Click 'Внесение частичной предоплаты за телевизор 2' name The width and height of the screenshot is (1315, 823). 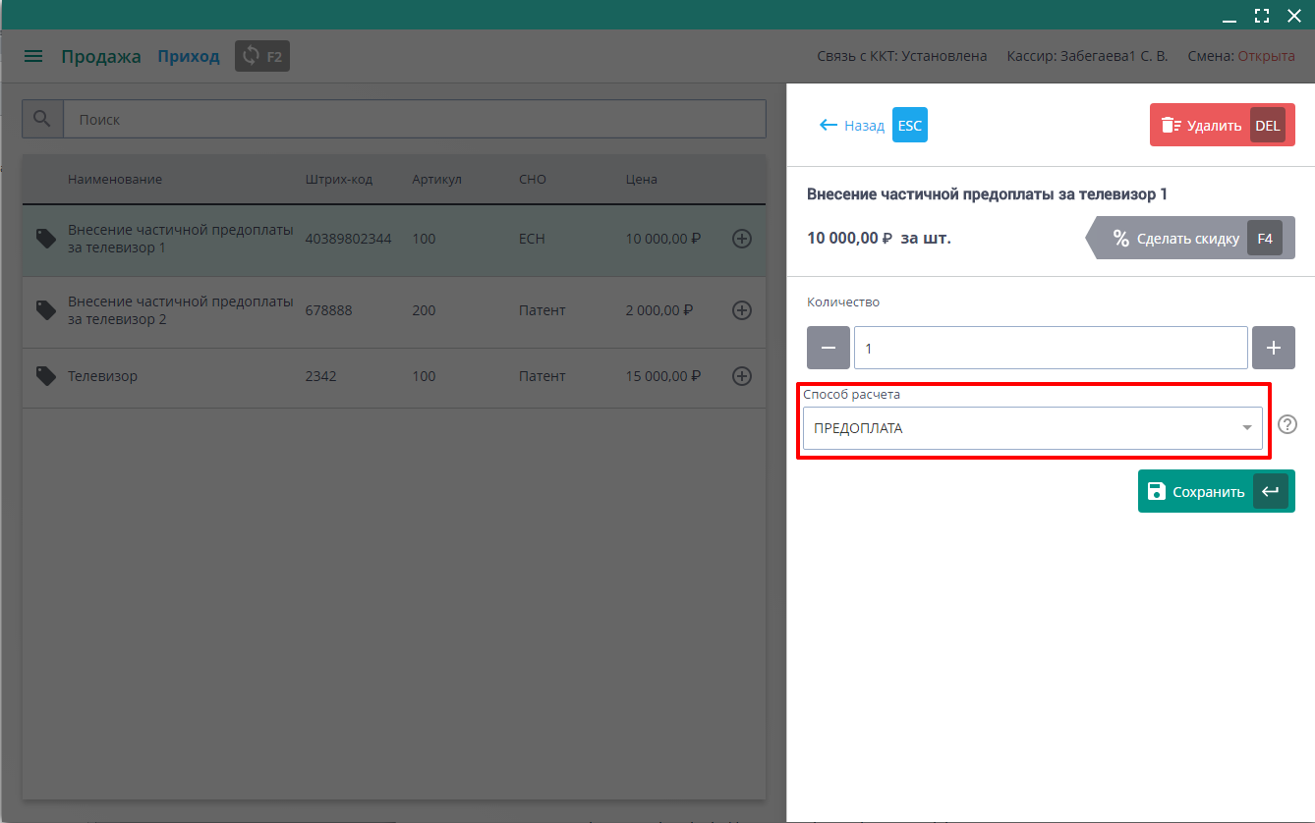point(181,310)
